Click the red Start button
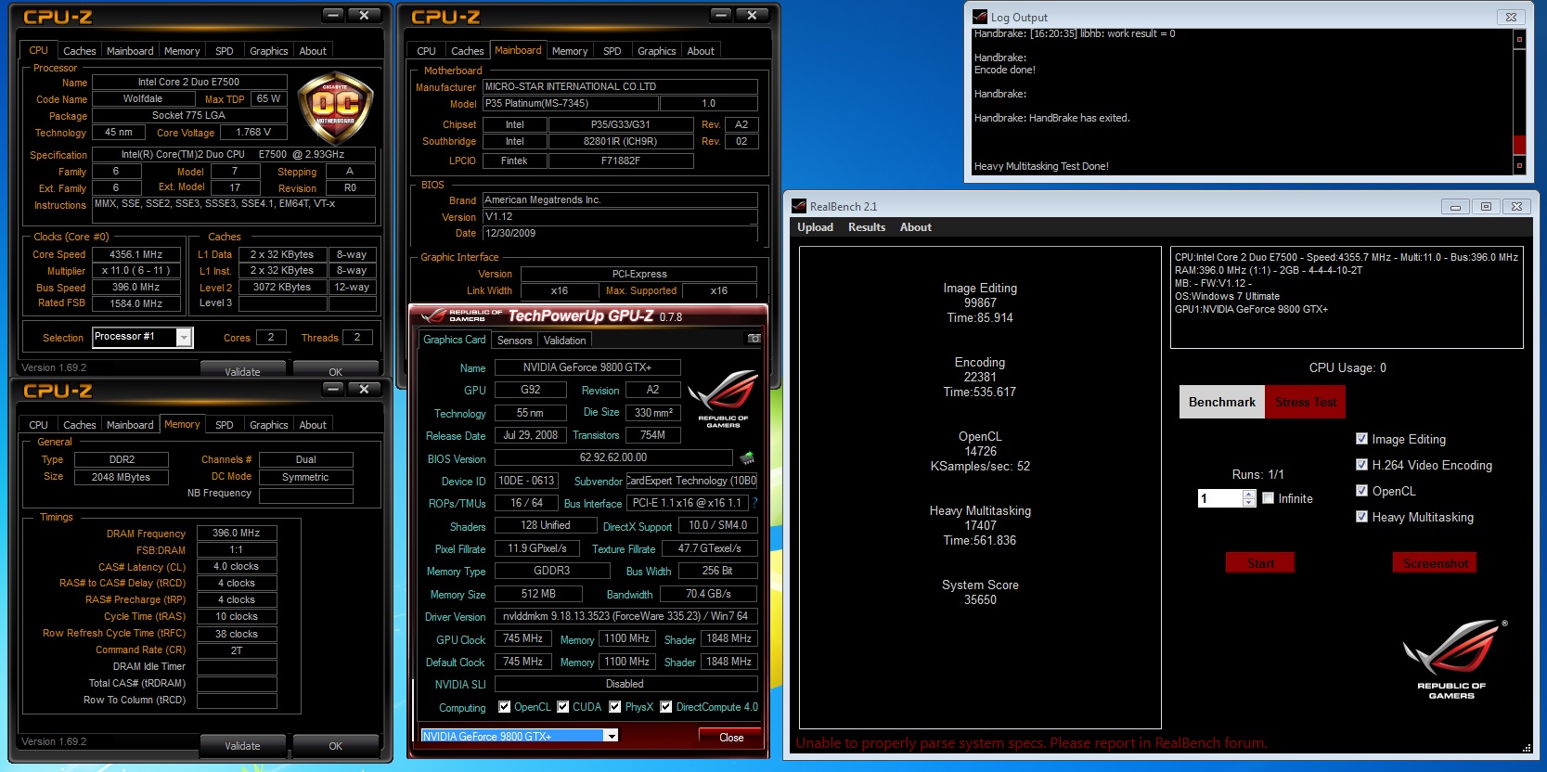The image size is (1547, 772). click(x=1260, y=563)
